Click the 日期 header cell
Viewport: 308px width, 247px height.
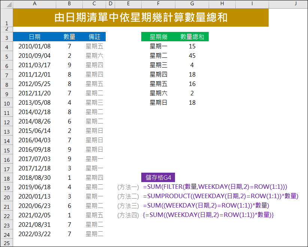[x=34, y=37]
